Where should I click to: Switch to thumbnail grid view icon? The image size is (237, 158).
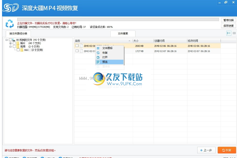[234, 33]
